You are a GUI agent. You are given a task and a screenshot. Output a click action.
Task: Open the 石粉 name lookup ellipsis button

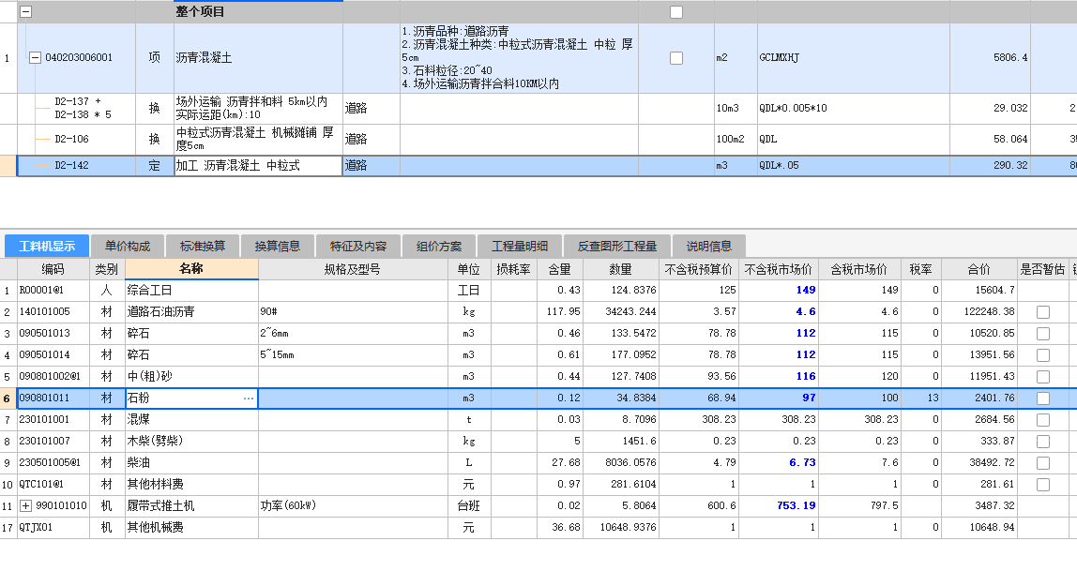click(x=249, y=398)
